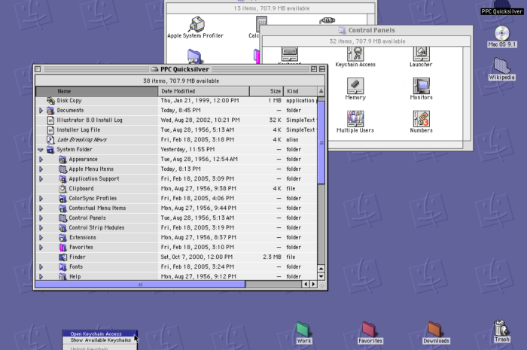
Task: Select the ColorSync Profiles folder icon
Action: [x=62, y=198]
